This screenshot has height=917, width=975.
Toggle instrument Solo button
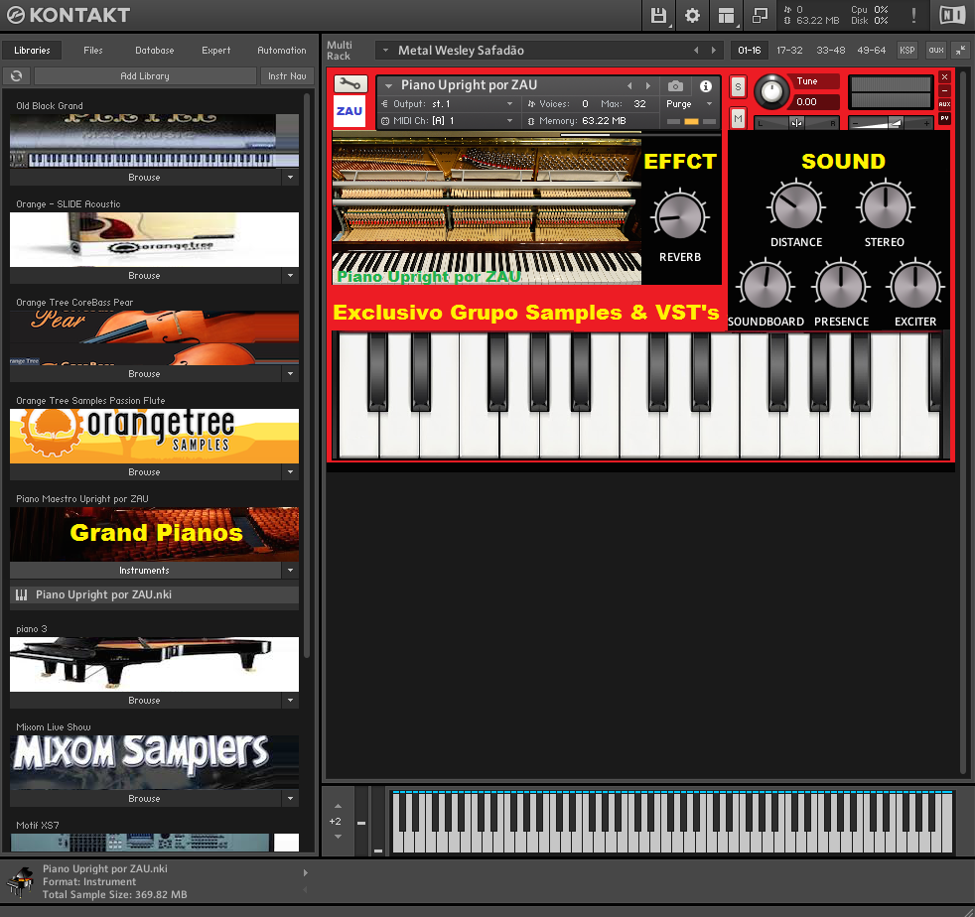coord(738,86)
